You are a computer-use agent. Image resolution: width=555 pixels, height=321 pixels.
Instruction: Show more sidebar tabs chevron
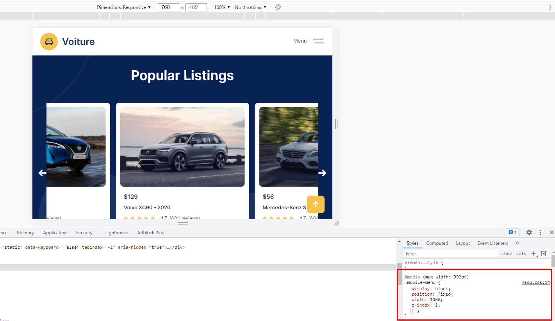coord(518,243)
